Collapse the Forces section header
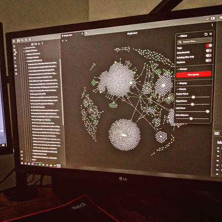This screenshot has width=222, height=222. pyautogui.click(x=181, y=89)
